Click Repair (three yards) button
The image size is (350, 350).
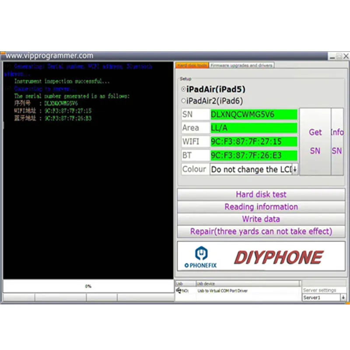pyautogui.click(x=261, y=231)
